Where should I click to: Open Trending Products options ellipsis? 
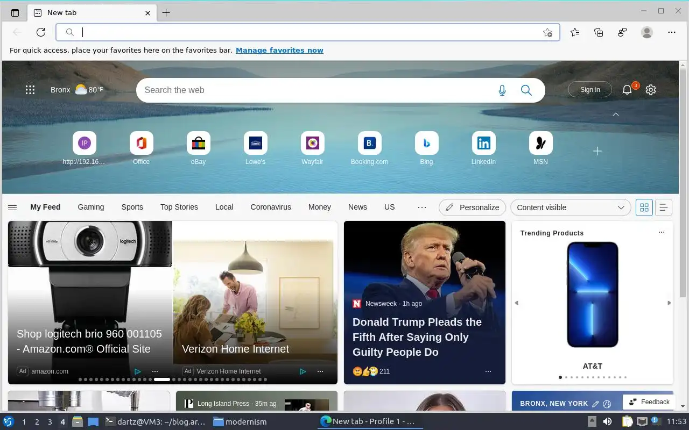point(662,232)
